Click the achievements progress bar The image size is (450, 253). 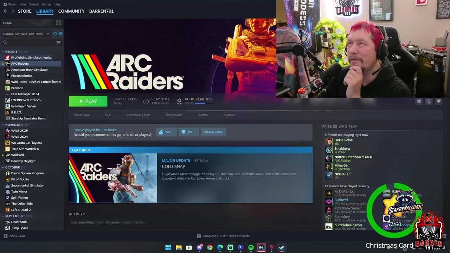pos(204,103)
